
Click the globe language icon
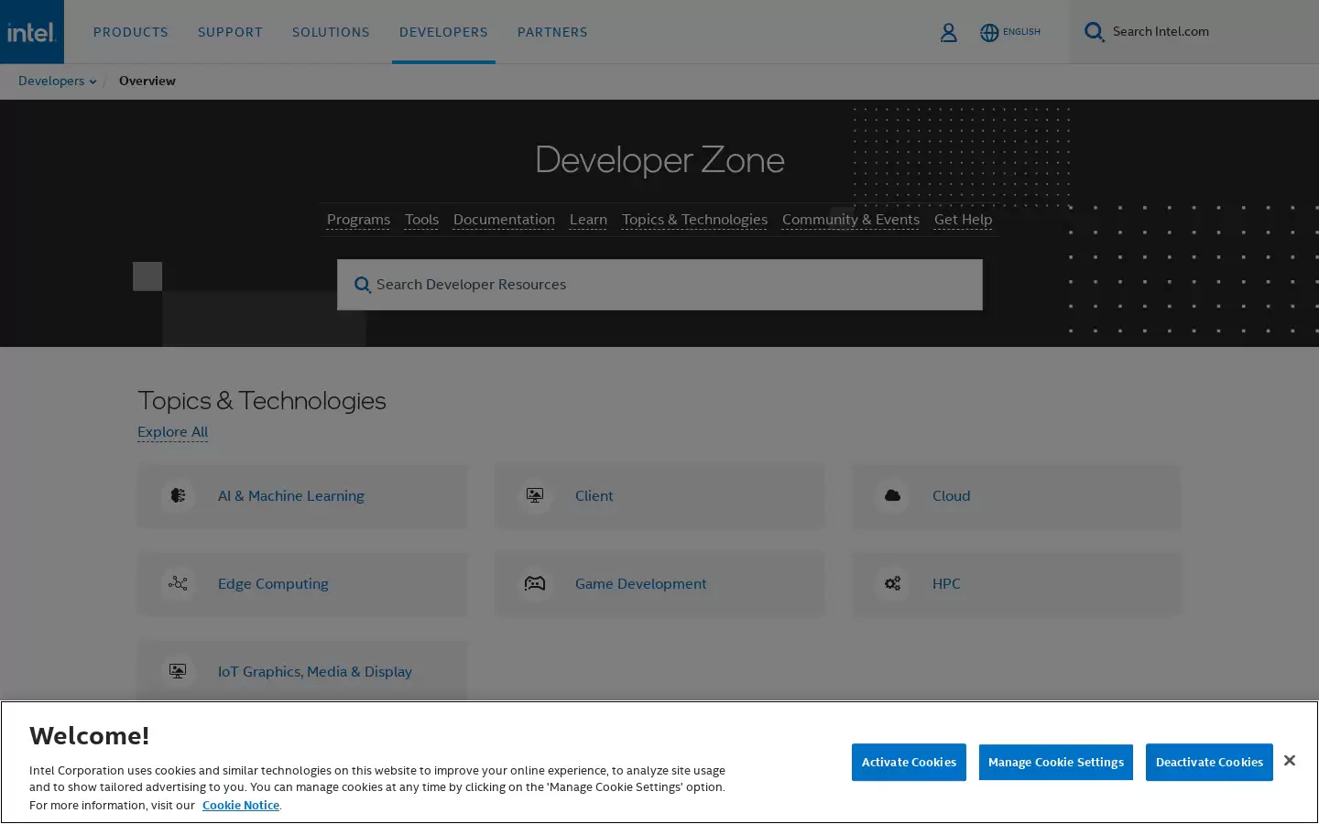tap(989, 32)
